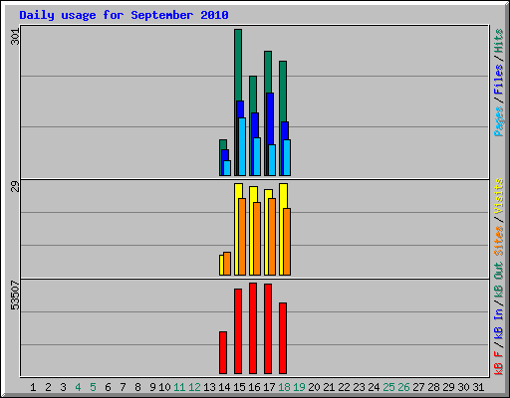Click green weekend day 12 label
The image size is (510, 398).
click(x=194, y=387)
